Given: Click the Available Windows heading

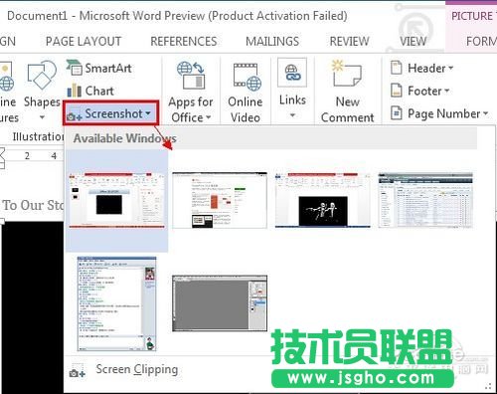Looking at the screenshot, I should click(125, 138).
